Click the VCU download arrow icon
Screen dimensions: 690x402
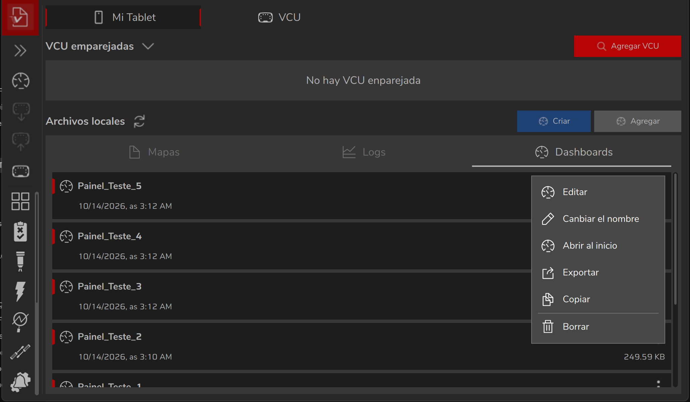[x=21, y=111]
